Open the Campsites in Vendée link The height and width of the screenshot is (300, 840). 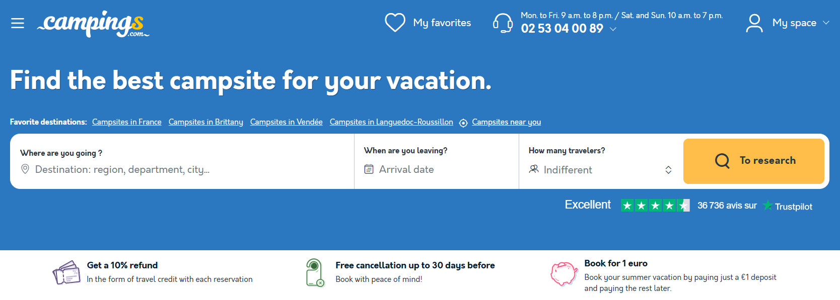pyautogui.click(x=286, y=122)
